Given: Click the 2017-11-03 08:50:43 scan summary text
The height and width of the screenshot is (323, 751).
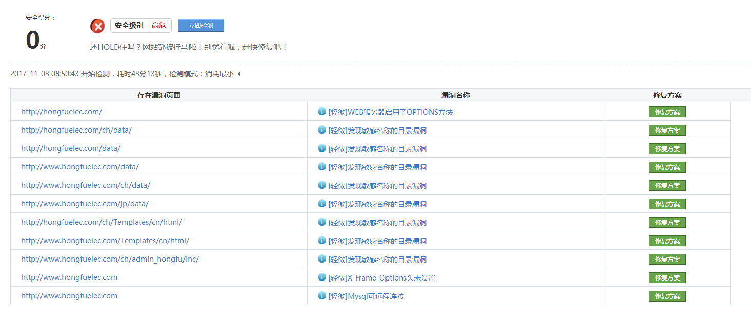Looking at the screenshot, I should (122, 74).
